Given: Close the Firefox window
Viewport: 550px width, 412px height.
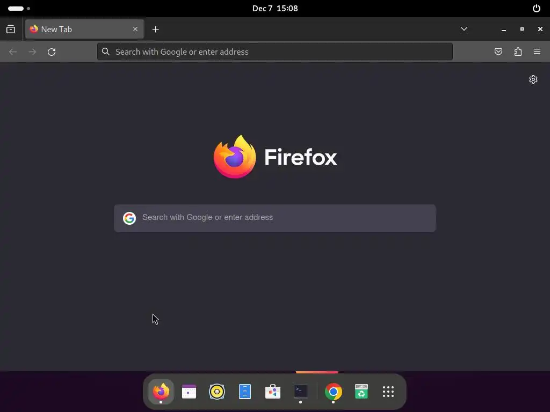Looking at the screenshot, I should click(540, 29).
